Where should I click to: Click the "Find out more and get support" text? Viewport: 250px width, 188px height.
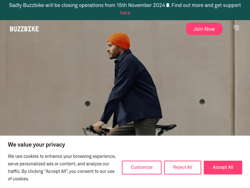point(206,5)
